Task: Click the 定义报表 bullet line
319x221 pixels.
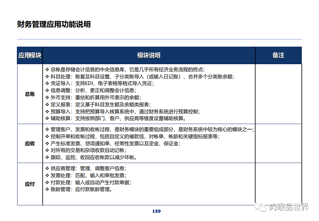Action: point(98,105)
